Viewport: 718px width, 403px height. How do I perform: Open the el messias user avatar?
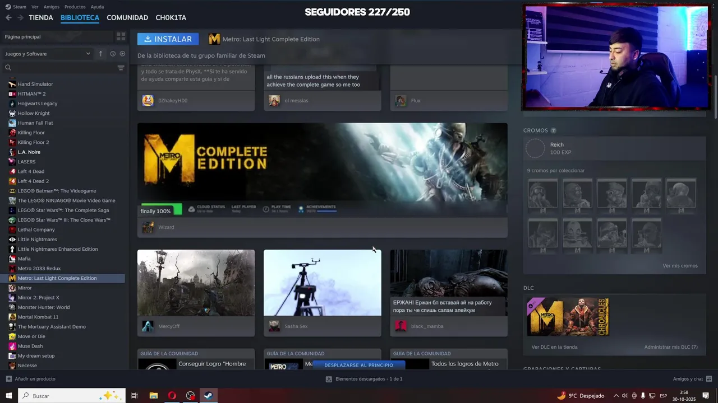(274, 101)
